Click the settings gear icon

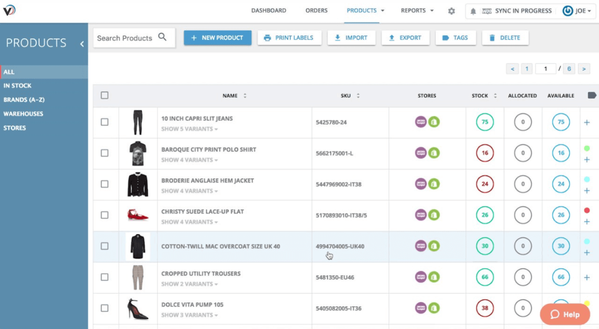[x=451, y=11]
